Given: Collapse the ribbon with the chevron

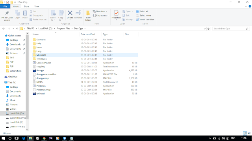Looking at the screenshot, I should [x=246, y=6].
